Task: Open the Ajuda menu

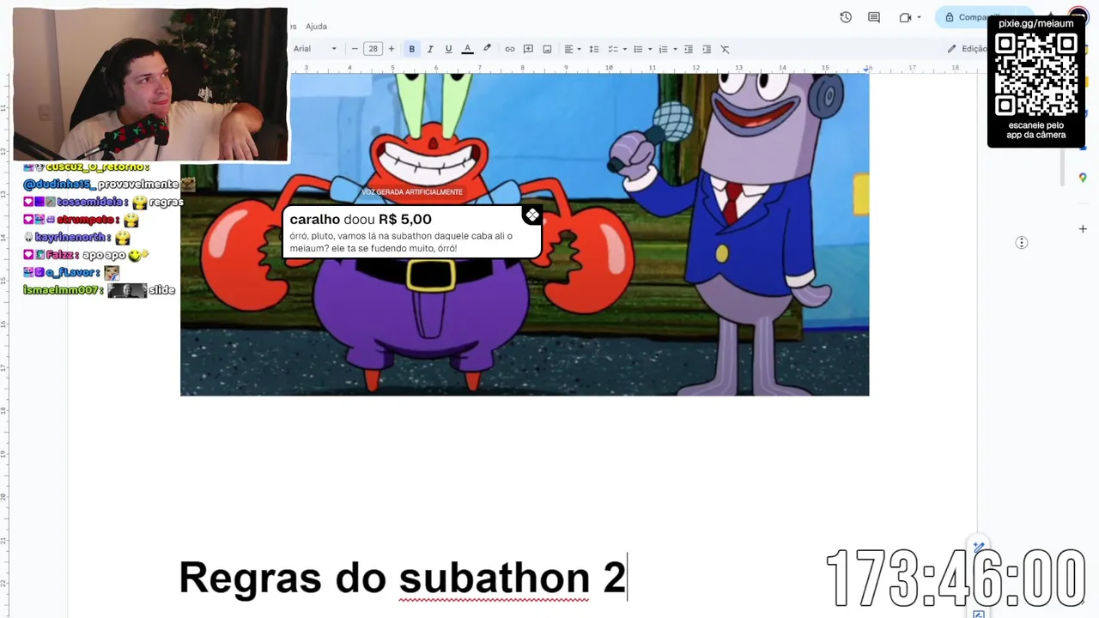Action: [316, 27]
